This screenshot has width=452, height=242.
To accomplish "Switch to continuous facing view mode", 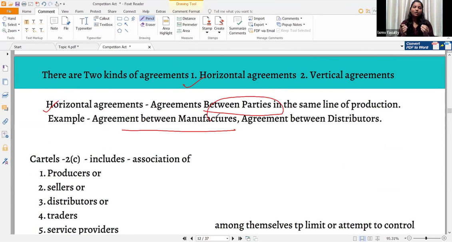I will pyautogui.click(x=377, y=238).
